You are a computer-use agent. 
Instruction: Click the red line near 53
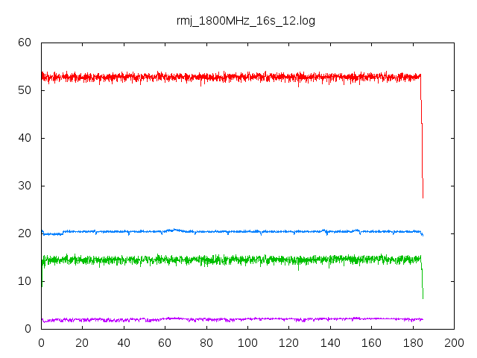coord(231,77)
